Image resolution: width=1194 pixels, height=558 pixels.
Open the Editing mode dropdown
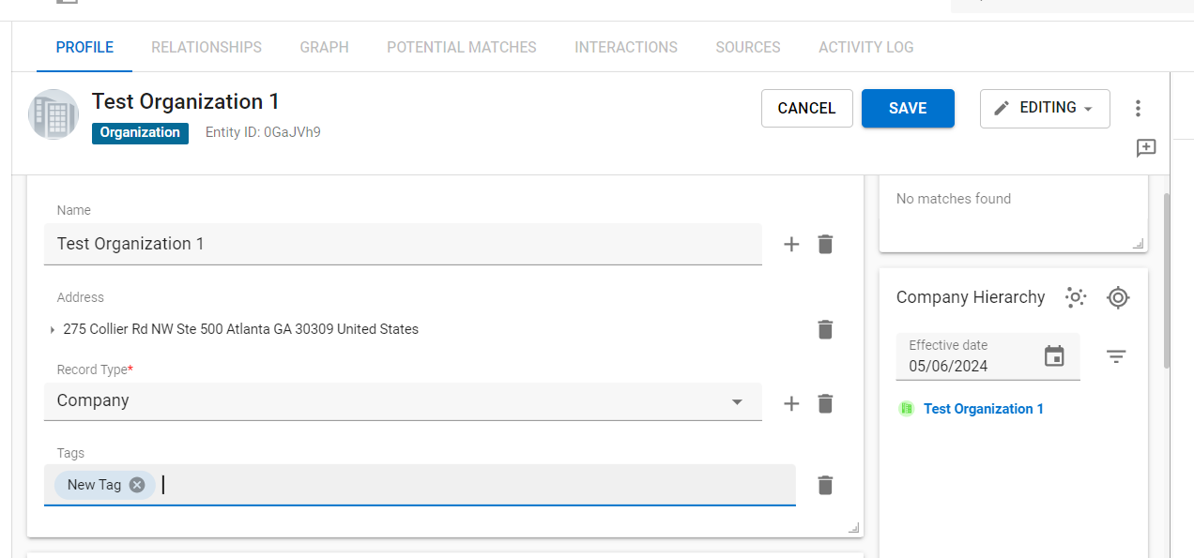1045,108
